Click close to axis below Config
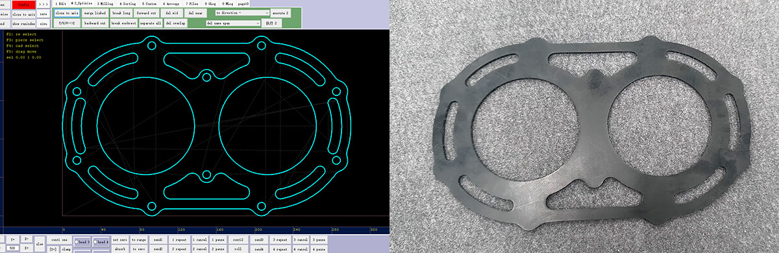 [x=23, y=14]
